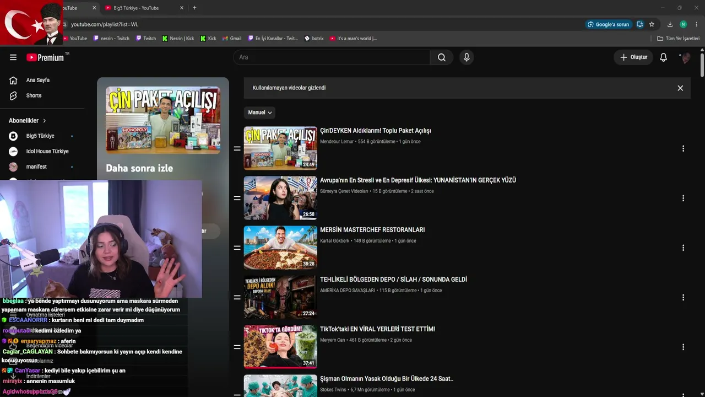Viewport: 705px width, 397px height.
Task: Open the Kick bookmark
Action: pos(208,39)
